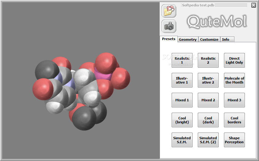Viewport: 259px width, 161px height.
Task: Apply Molecule of the Month preset
Action: tap(234, 80)
